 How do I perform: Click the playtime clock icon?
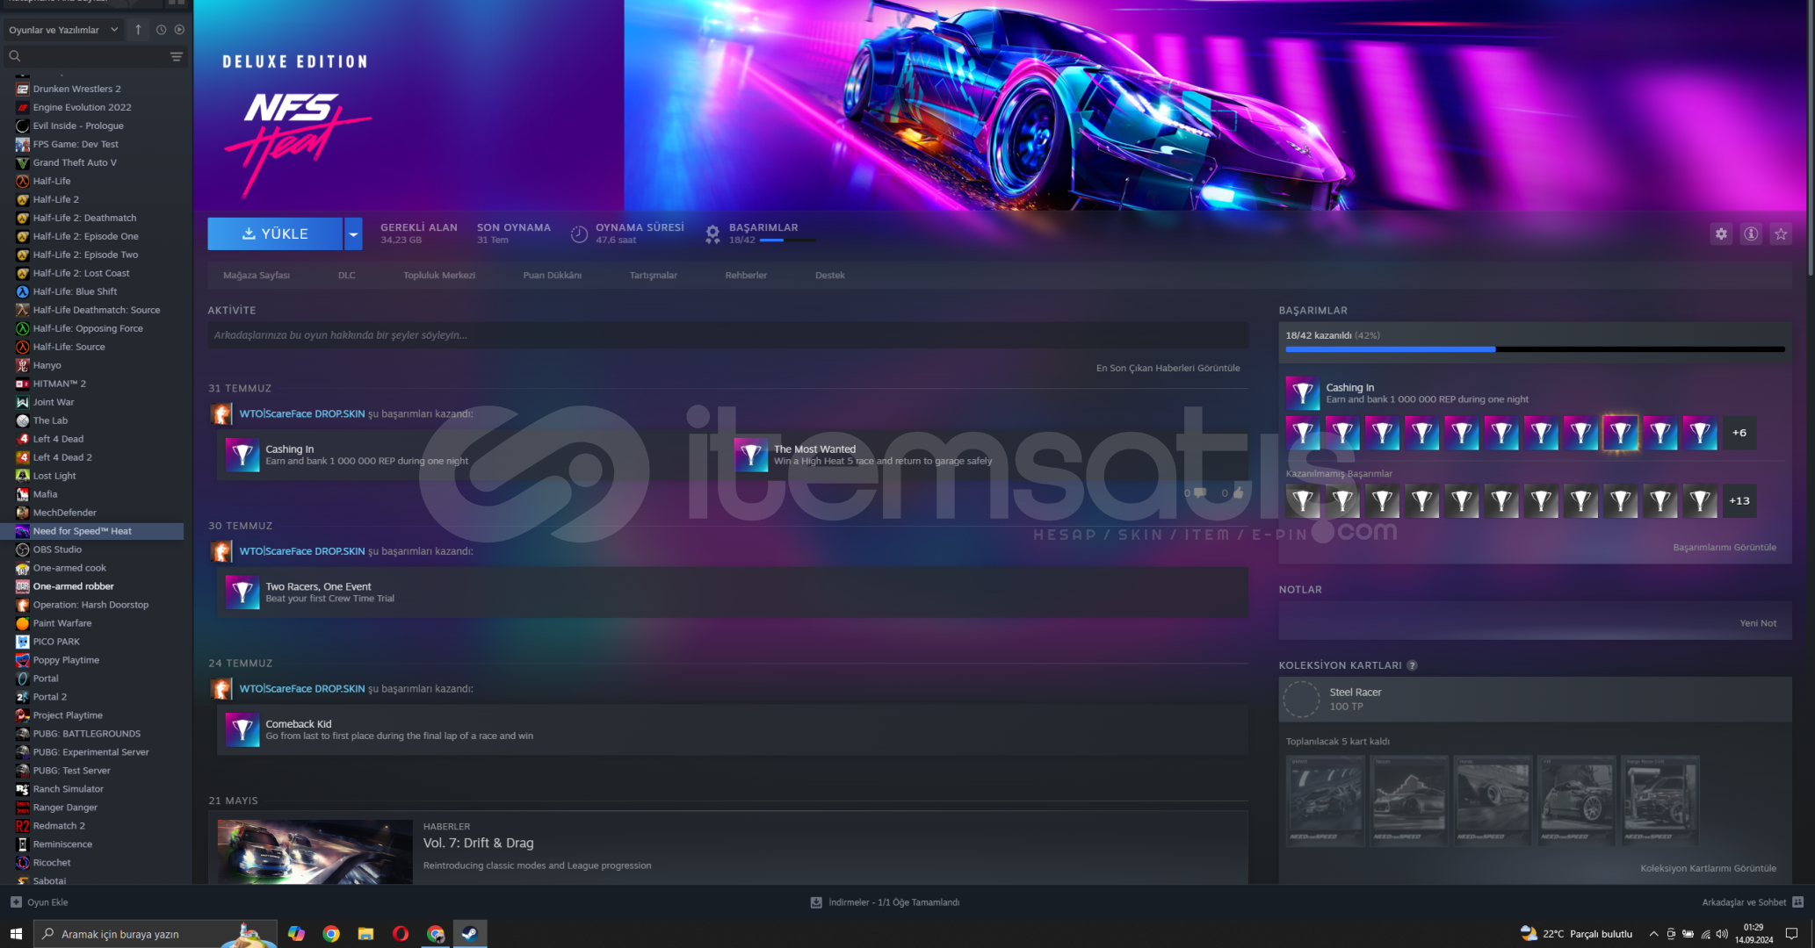coord(579,233)
